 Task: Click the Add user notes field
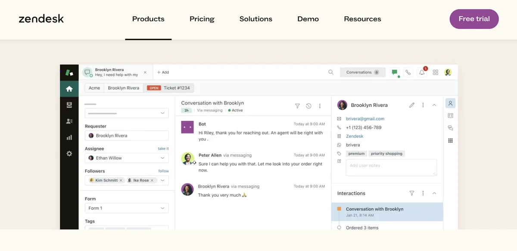pyautogui.click(x=391, y=167)
